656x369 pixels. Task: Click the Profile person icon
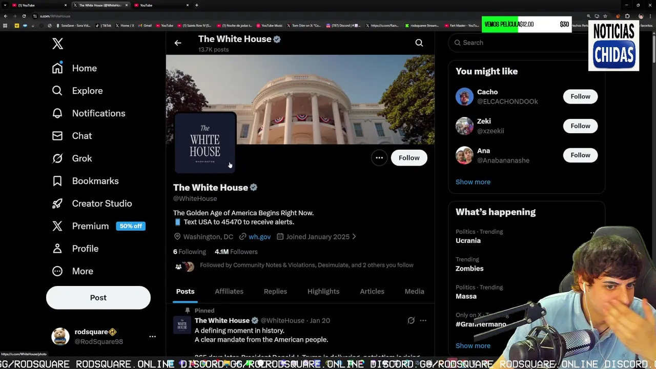(57, 249)
